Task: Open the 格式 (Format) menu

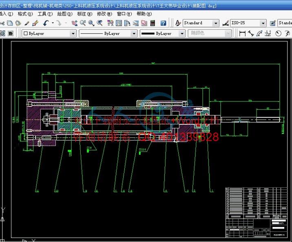Action: tap(25, 14)
